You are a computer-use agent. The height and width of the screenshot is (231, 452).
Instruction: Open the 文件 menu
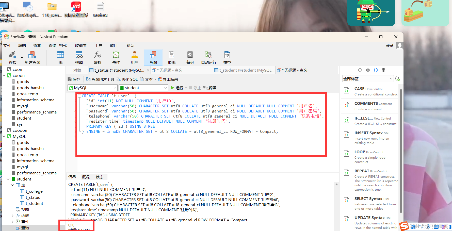[7, 46]
